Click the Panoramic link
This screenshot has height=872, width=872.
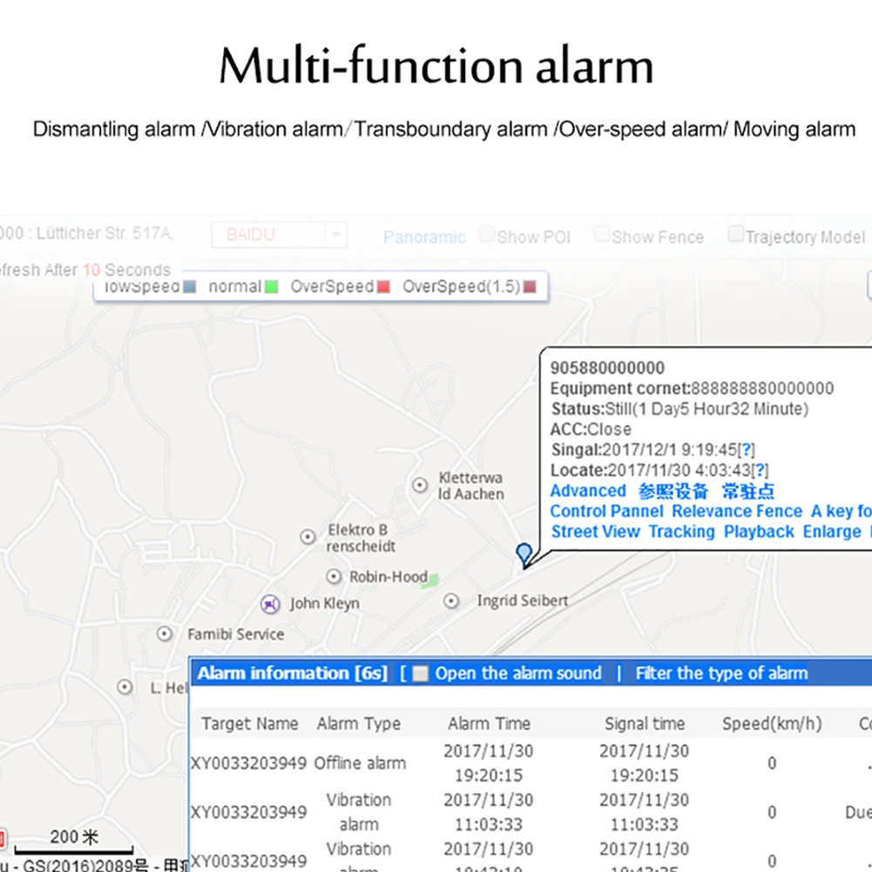point(424,238)
